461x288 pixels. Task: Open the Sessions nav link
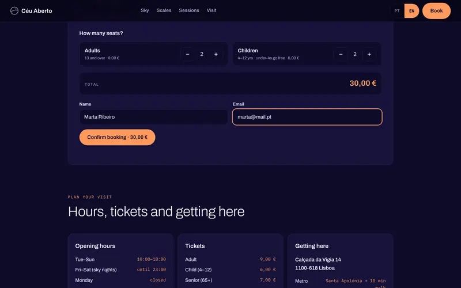pos(189,10)
